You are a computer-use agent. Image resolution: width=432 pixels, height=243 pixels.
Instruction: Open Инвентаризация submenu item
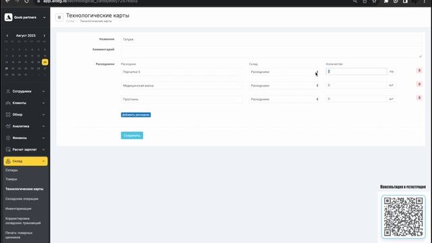(18, 209)
